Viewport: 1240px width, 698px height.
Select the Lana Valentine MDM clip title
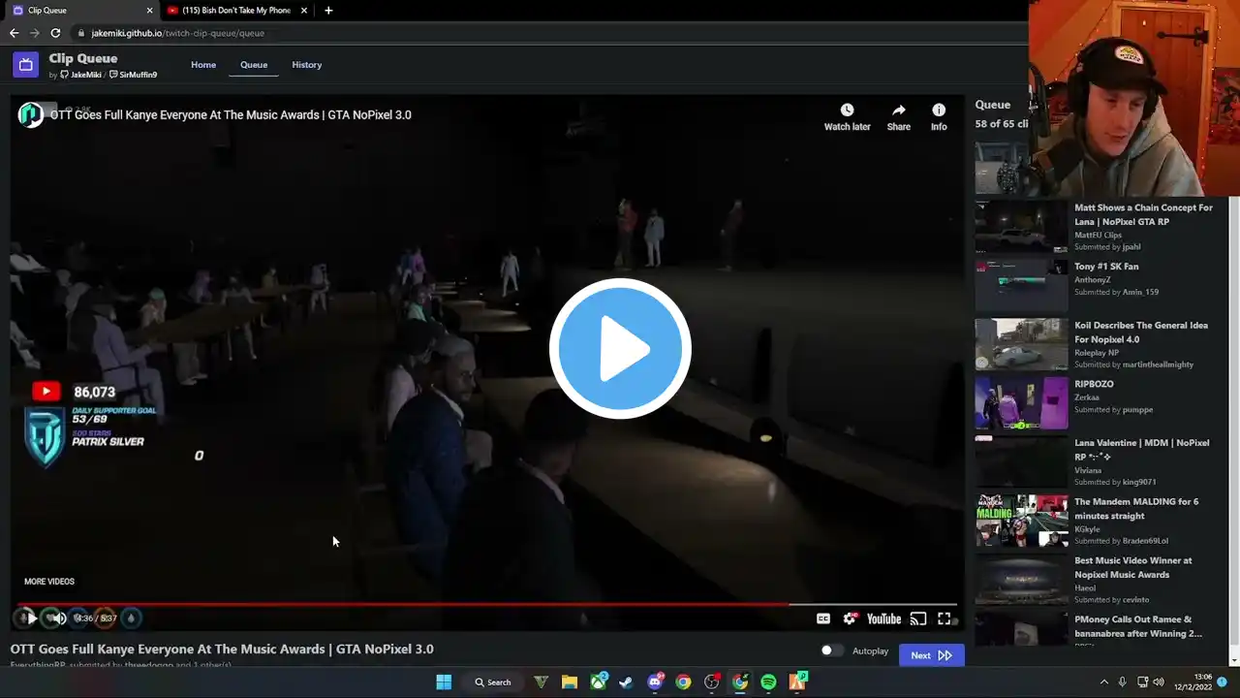click(x=1142, y=450)
